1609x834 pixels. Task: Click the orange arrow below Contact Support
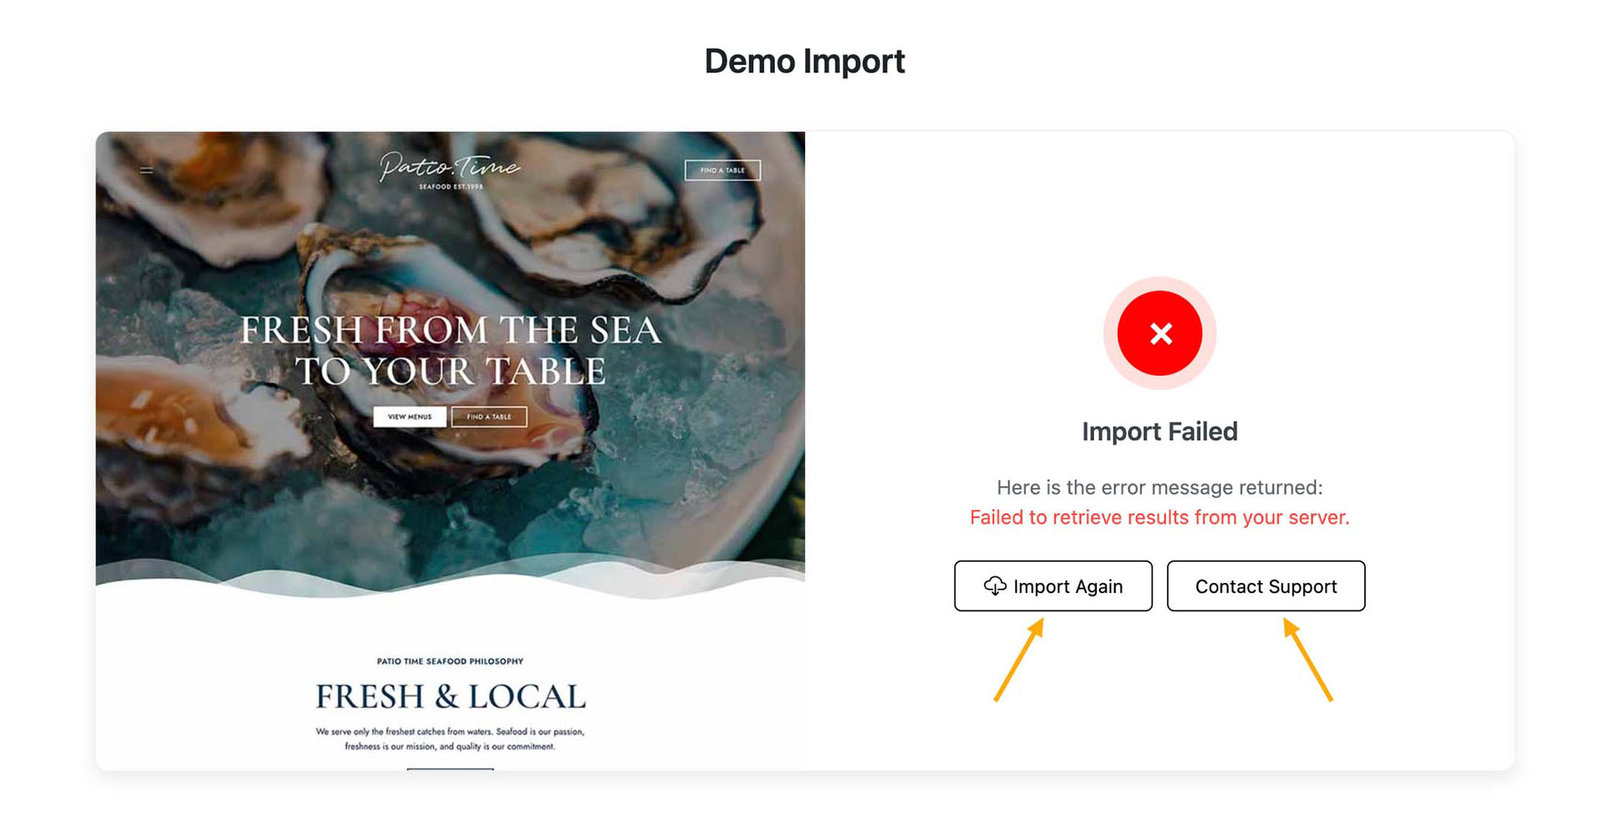point(1308,659)
